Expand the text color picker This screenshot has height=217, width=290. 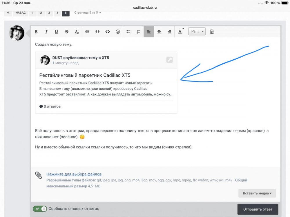181,32
